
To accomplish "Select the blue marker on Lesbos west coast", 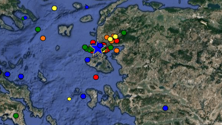I will pyautogui.click(x=87, y=60).
